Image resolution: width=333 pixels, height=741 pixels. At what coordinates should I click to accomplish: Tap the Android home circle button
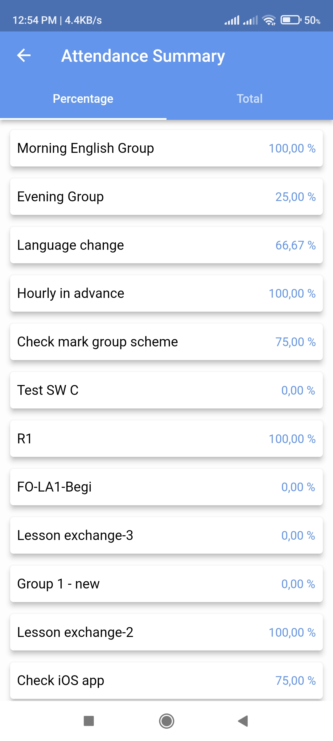[166, 721]
